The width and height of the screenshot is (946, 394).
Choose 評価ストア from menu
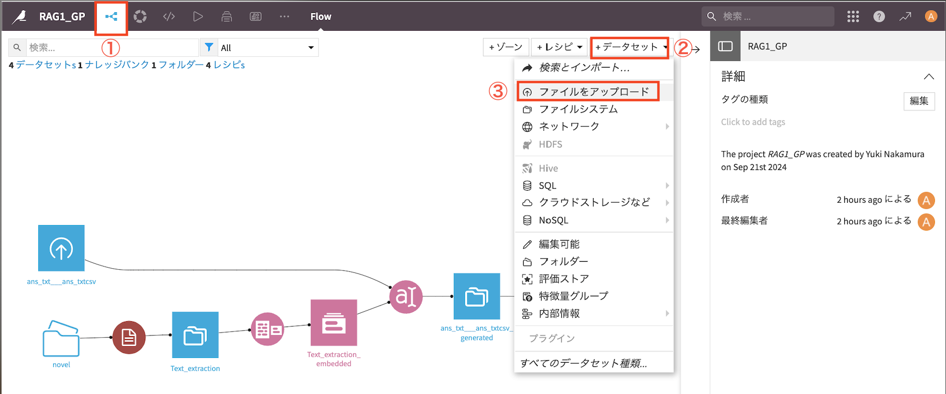click(x=594, y=279)
